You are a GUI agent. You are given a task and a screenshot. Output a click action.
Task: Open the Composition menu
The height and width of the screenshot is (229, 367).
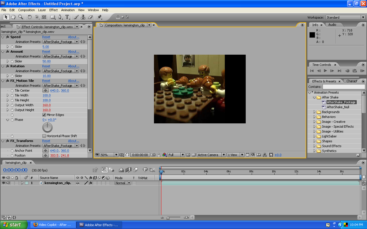[x=26, y=10]
